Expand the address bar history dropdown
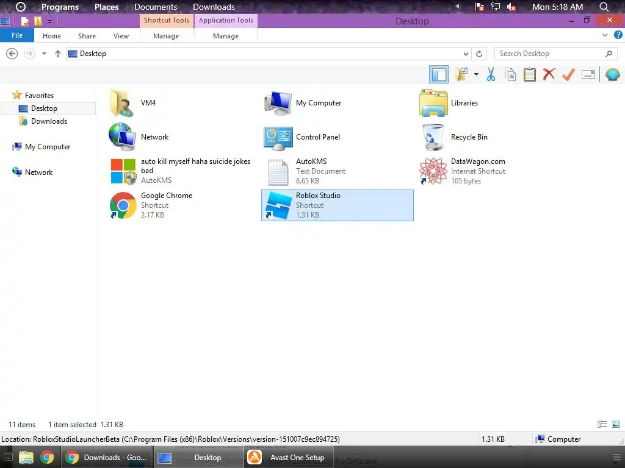625x468 pixels. (466, 54)
